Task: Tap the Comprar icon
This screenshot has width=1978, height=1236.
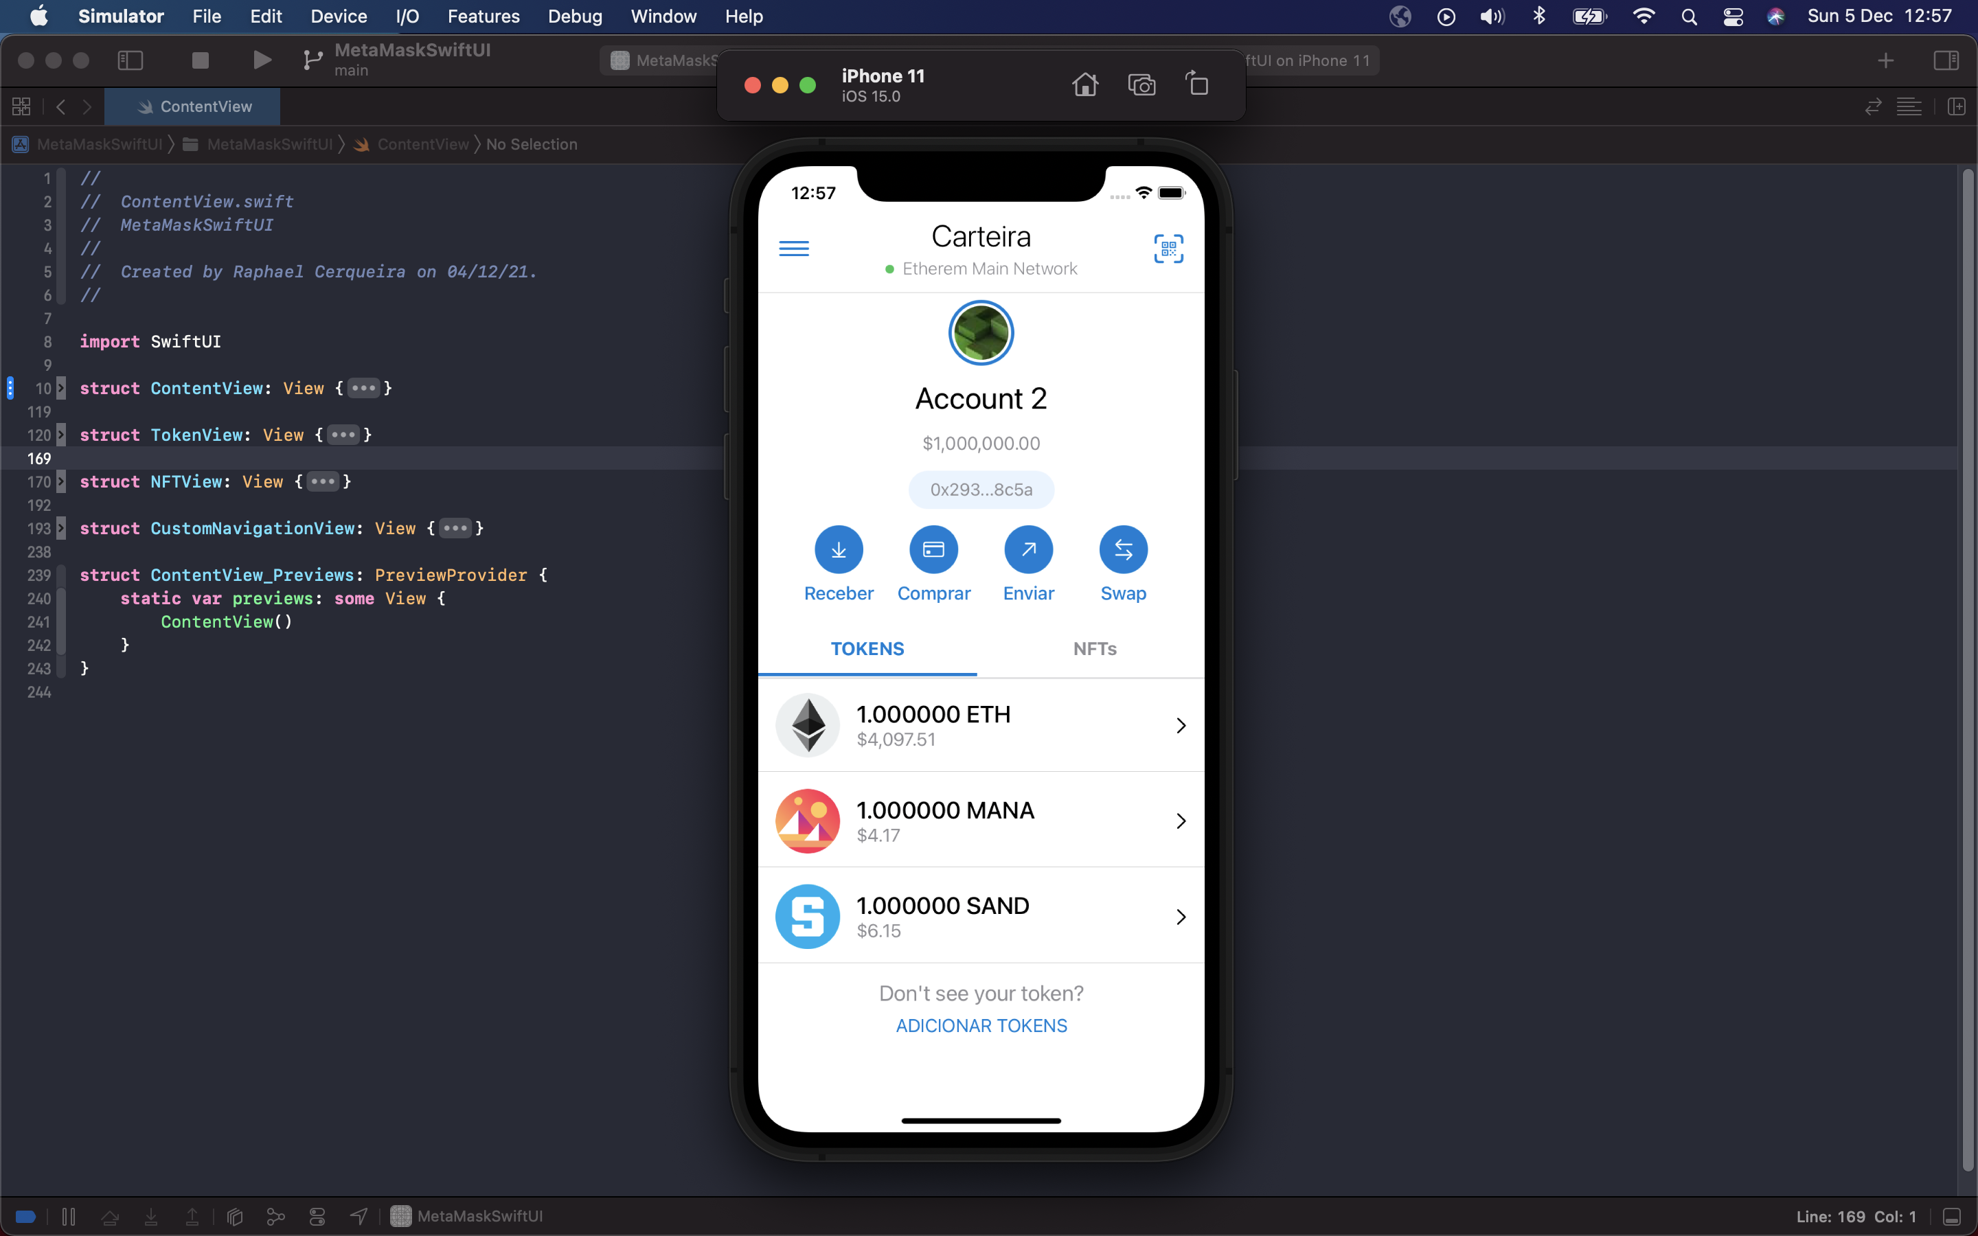Action: coord(933,549)
